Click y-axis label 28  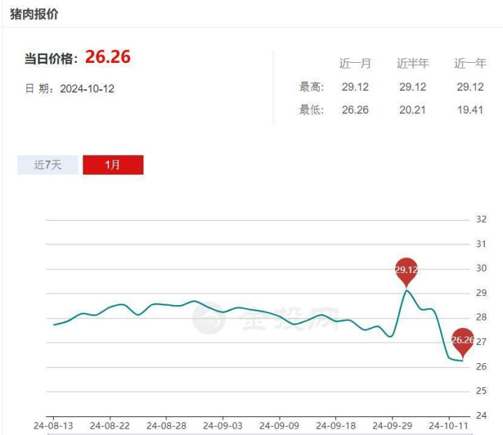point(481,318)
